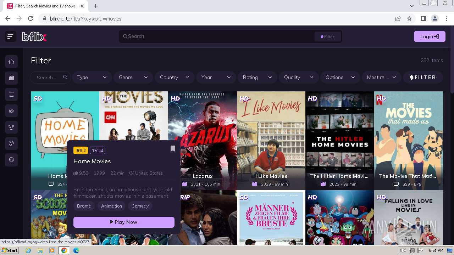The height and width of the screenshot is (255, 454).
Task: Open the Windows Start menu
Action: [10, 250]
